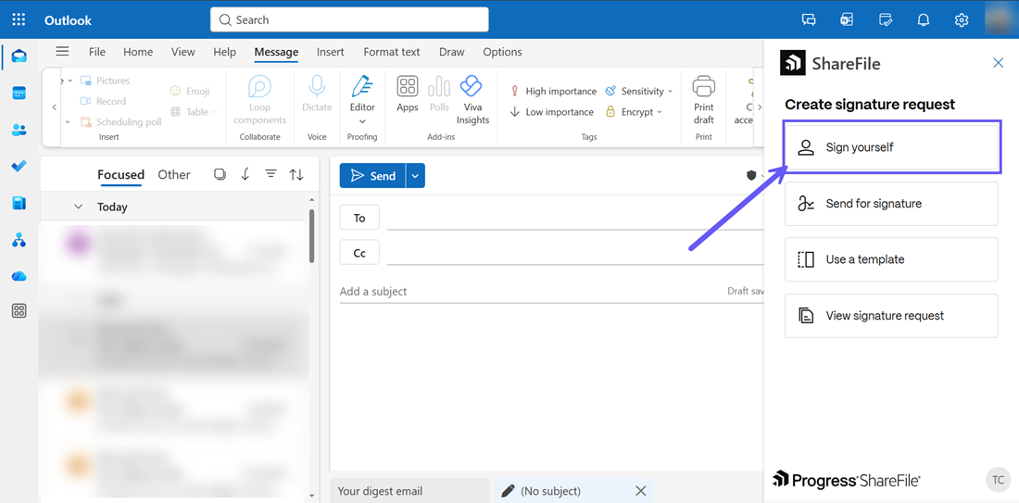Screen dimensions: 1019x503
Task: Open the org chart app icon
Action: [x=19, y=241]
